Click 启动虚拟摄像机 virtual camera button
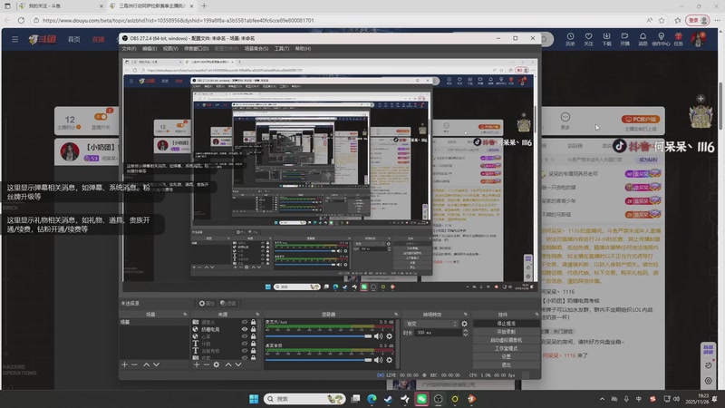 (506, 340)
